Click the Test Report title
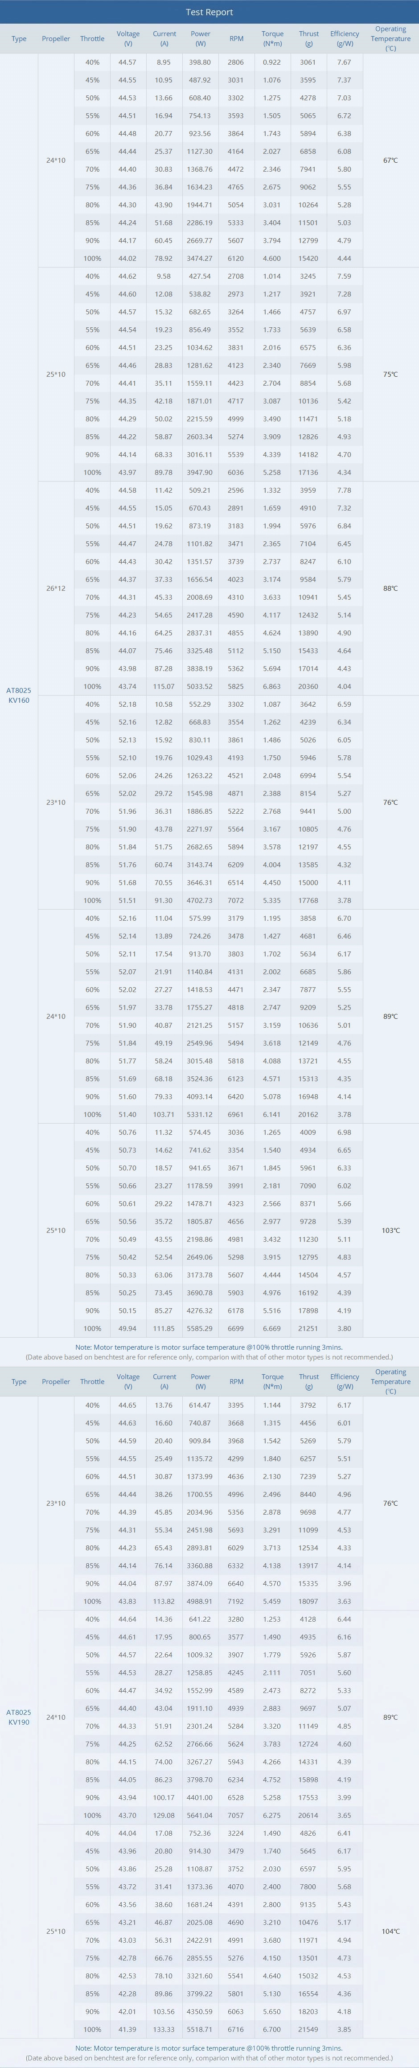 (x=209, y=12)
